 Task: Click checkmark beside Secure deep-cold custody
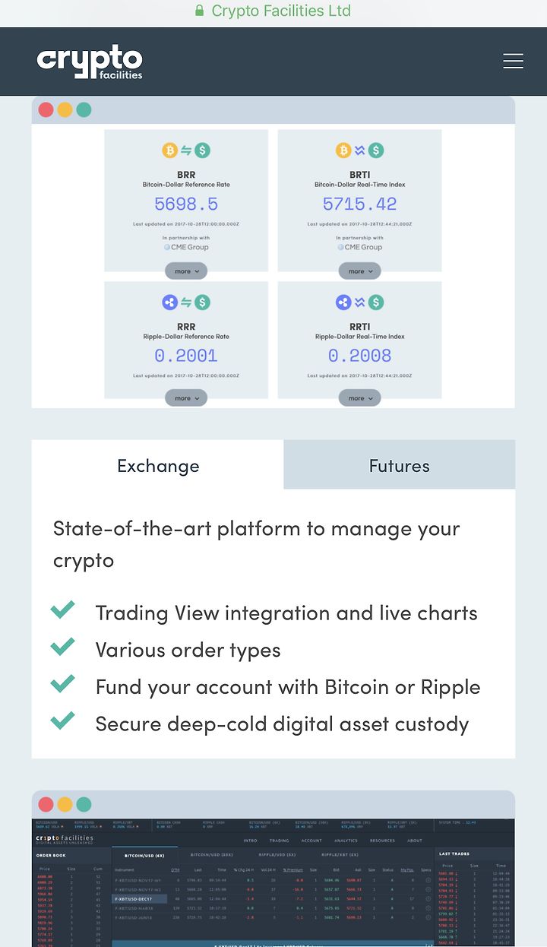coord(62,721)
